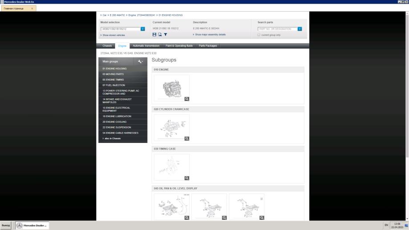The image size is (409, 230).
Task: Open the first 045 OIL PAN thumbnail
Action: pos(172,206)
